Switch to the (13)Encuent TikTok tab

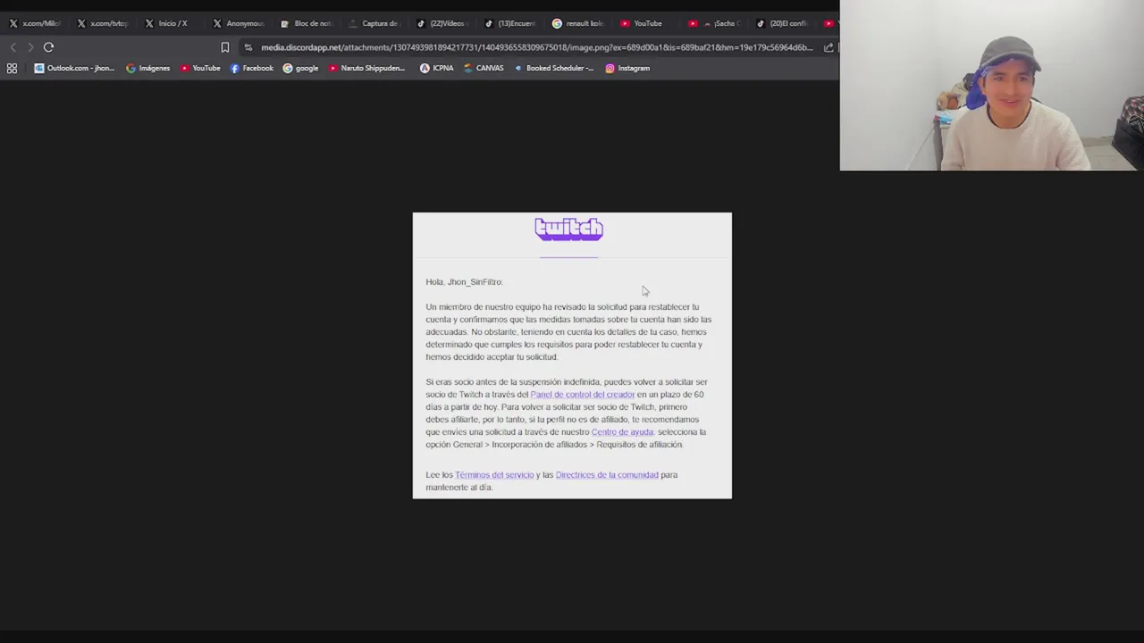(x=509, y=23)
